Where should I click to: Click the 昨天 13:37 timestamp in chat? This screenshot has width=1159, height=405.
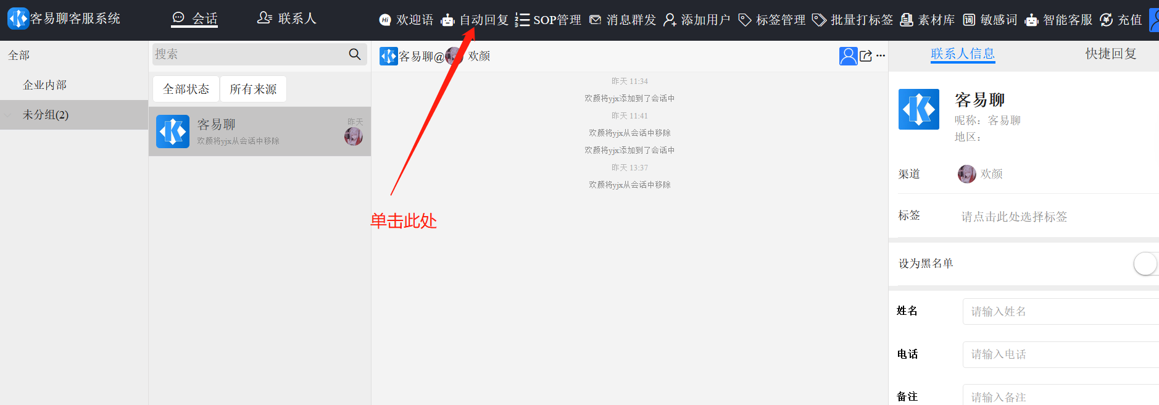pos(629,168)
